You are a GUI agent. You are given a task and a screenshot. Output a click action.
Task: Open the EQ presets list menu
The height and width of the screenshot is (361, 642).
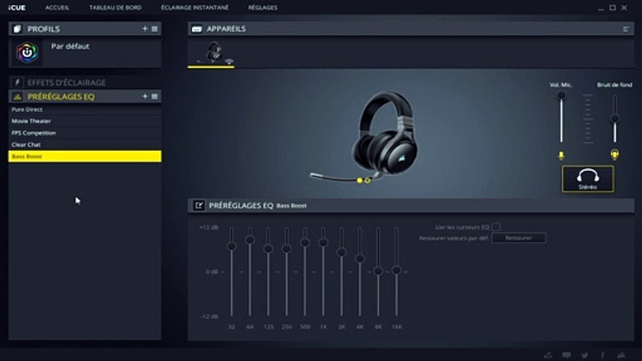click(154, 96)
